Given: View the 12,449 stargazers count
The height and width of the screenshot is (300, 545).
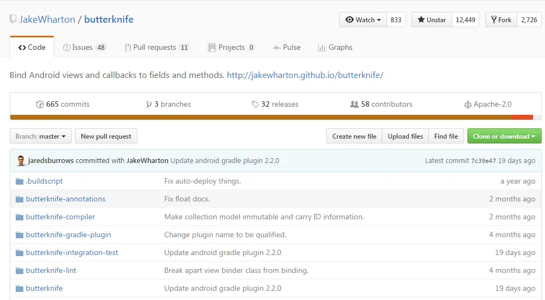Looking at the screenshot, I should point(465,20).
